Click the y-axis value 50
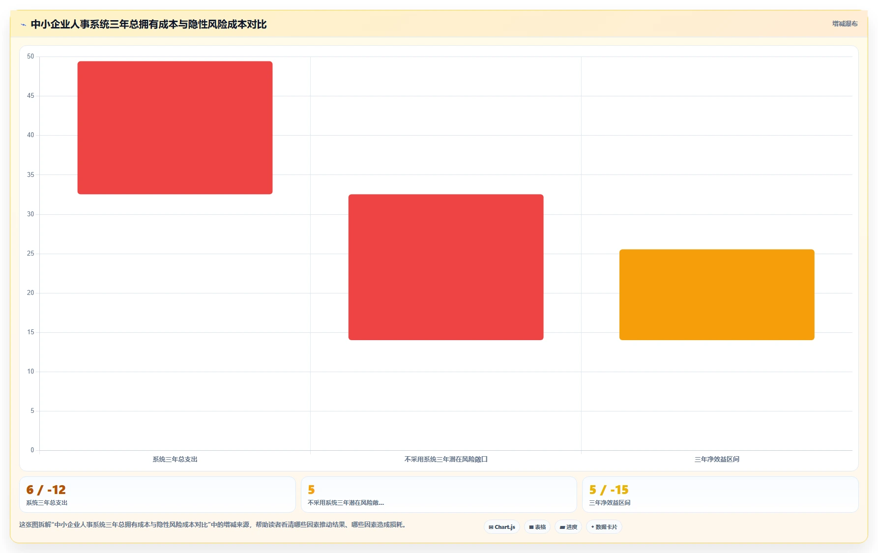Image resolution: width=878 pixels, height=553 pixels. [30, 57]
